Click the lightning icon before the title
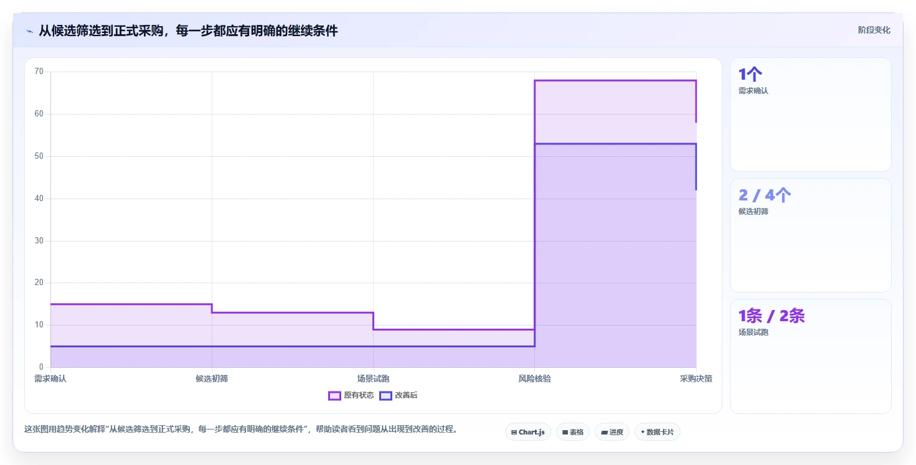916x465 pixels. (x=29, y=31)
